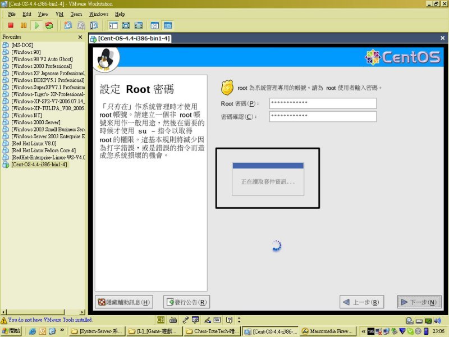Select [Windows 2000 Professional] favorite
This screenshot has width=449, height=337.
[42, 66]
